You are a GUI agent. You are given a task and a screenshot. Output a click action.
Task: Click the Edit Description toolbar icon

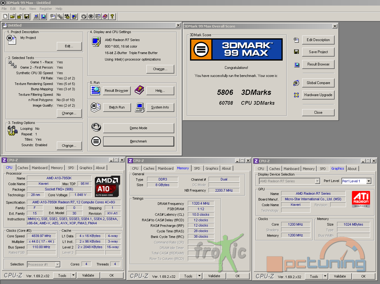coord(53,16)
